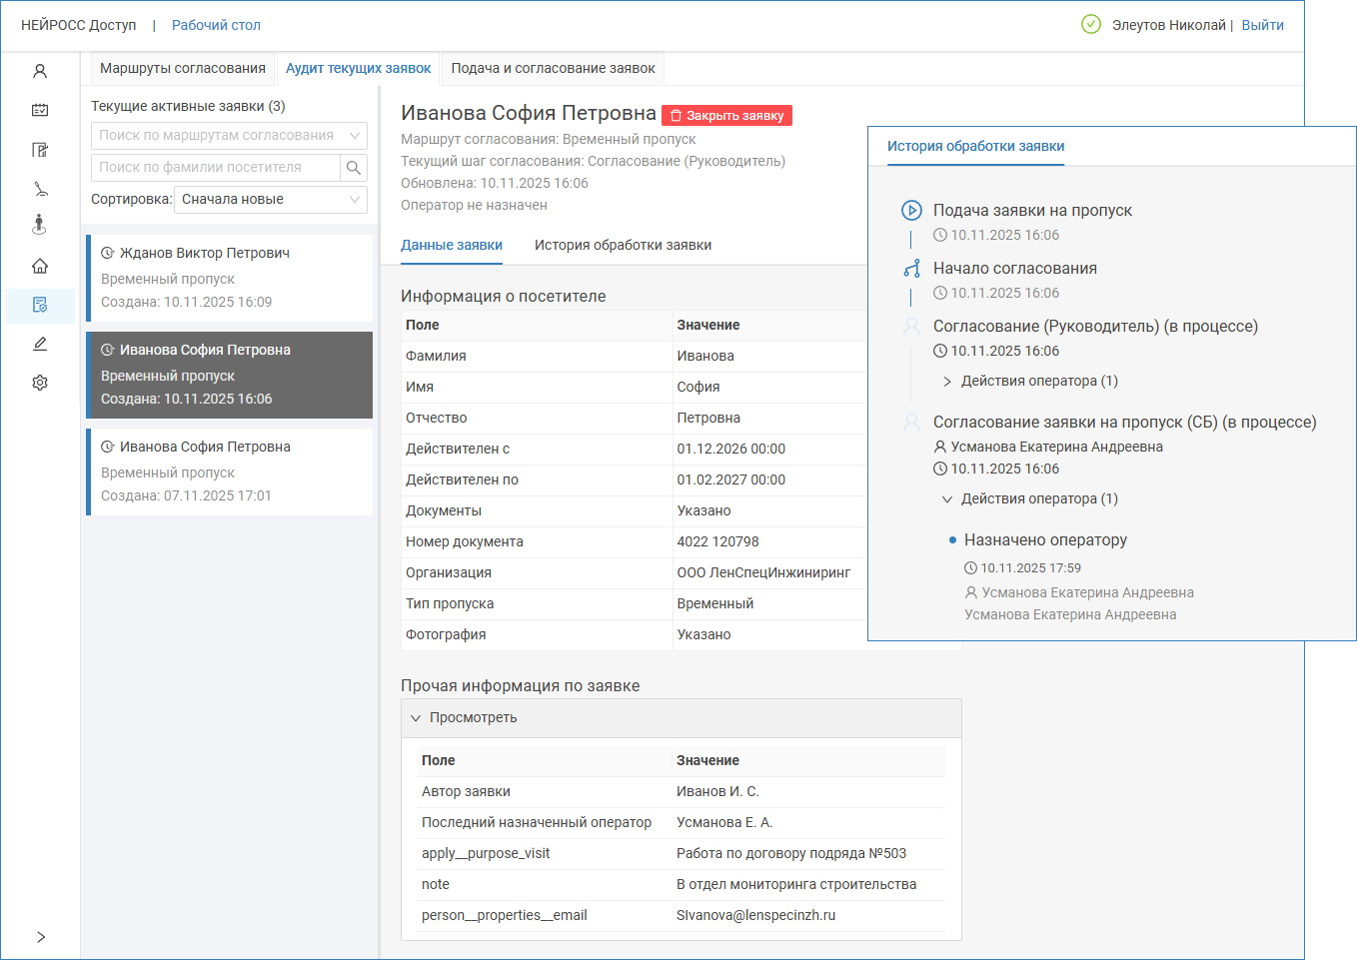Click the settings gear sidebar icon
This screenshot has height=960, width=1357.
(40, 383)
